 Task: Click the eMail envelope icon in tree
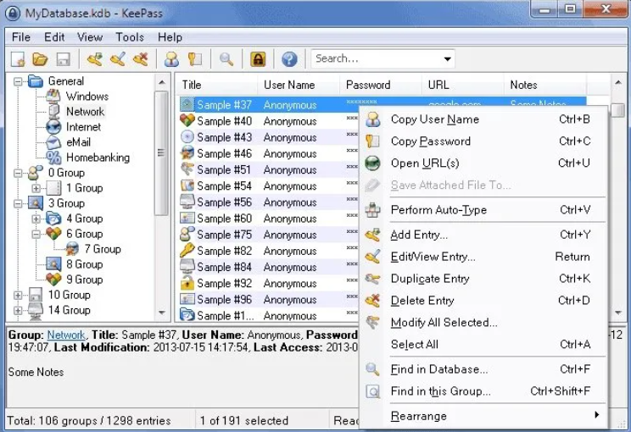tap(53, 142)
